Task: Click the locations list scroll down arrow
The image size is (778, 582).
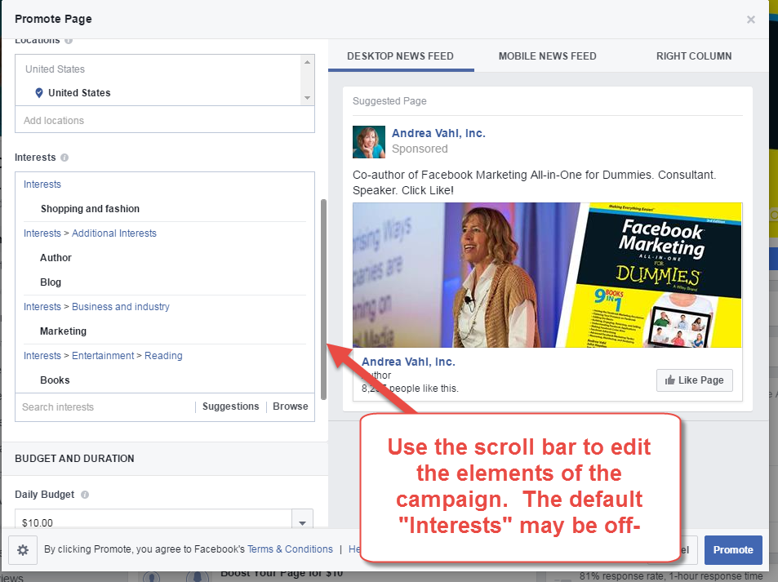Action: (307, 98)
